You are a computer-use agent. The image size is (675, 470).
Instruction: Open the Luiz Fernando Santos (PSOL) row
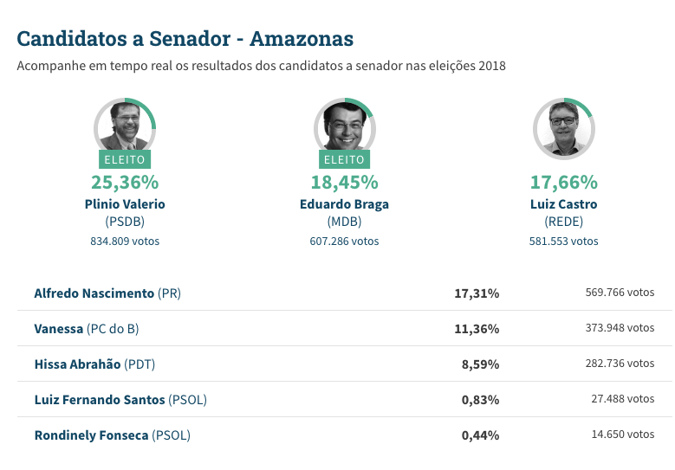pos(120,399)
